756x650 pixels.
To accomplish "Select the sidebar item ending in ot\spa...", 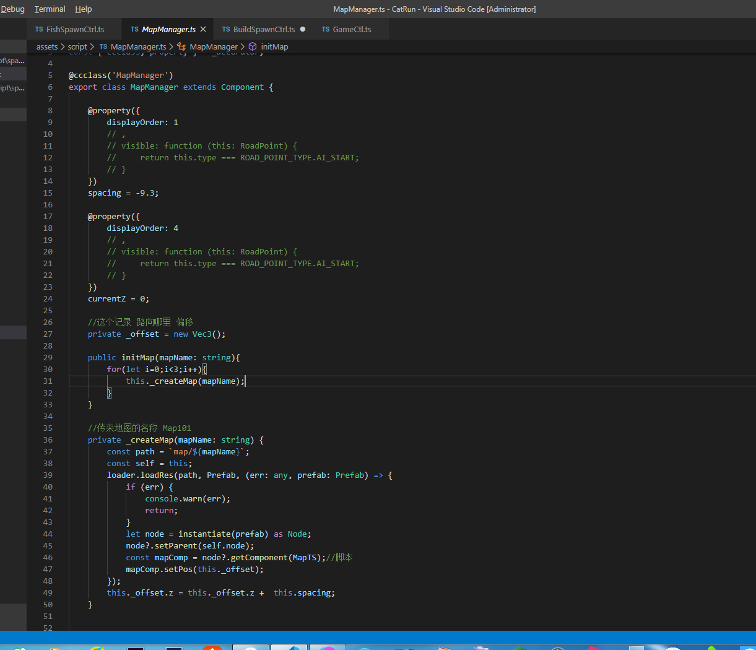I will (12, 61).
